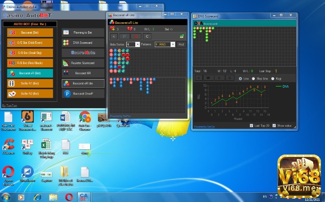The height and width of the screenshot is (202, 325).
Task: Open Planning to Bet tool
Action: pyautogui.click(x=83, y=32)
